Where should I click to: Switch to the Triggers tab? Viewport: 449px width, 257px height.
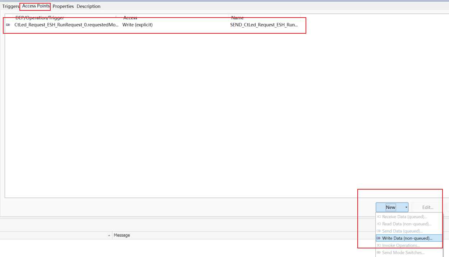(x=10, y=6)
